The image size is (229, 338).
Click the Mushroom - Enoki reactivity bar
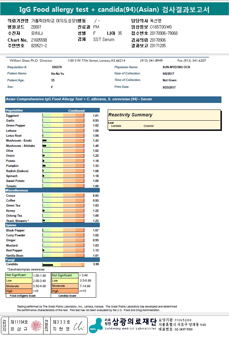click(x=63, y=141)
